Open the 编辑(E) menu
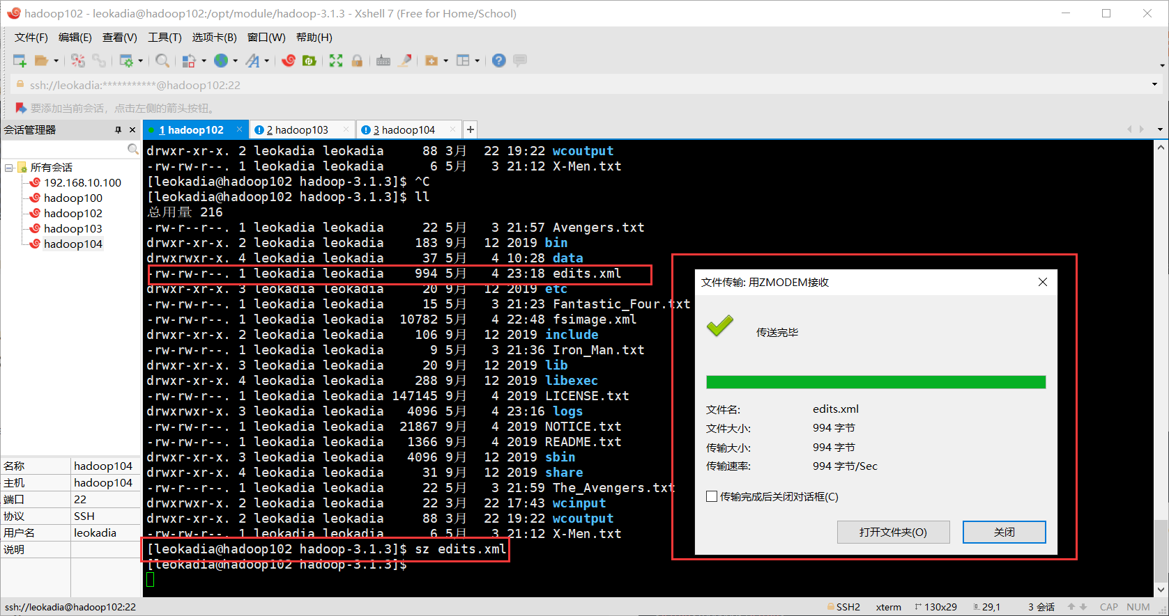1169x616 pixels. pos(75,38)
